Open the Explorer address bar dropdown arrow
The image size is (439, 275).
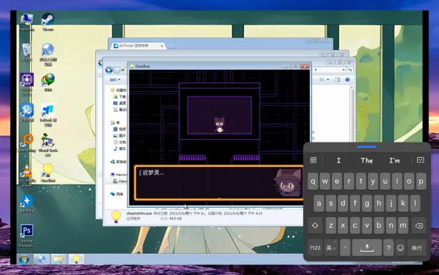coord(343,70)
